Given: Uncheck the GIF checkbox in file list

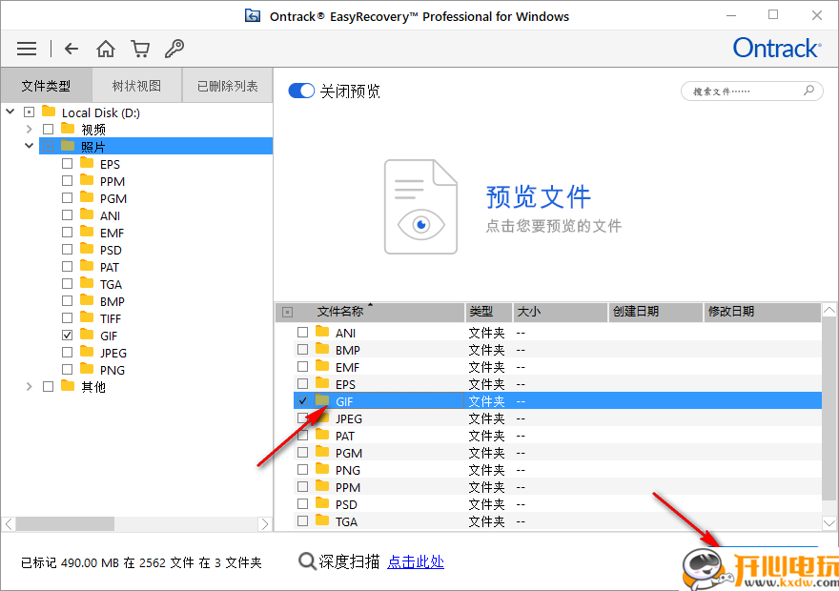Looking at the screenshot, I should coord(303,401).
